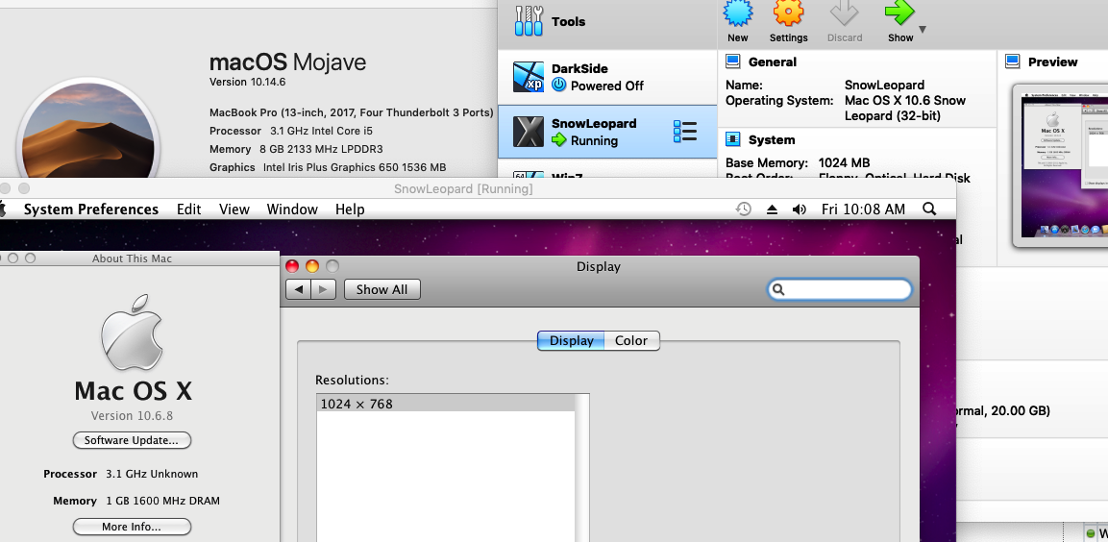This screenshot has height=542, width=1108.
Task: Click the SnowLeopard X machine icon
Action: point(528,132)
